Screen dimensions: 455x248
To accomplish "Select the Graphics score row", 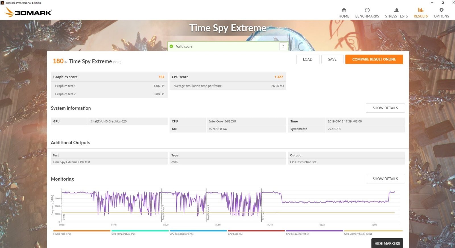I will point(109,77).
